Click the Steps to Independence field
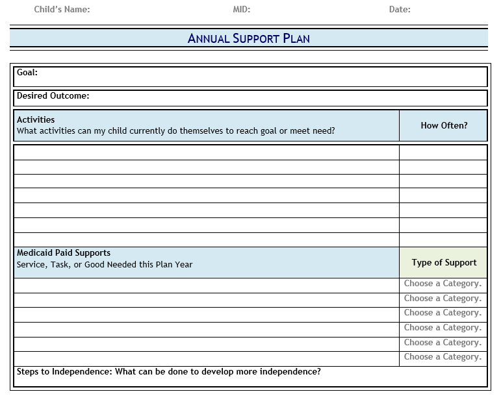Image resolution: width=501 pixels, height=405 pixels. click(x=251, y=376)
